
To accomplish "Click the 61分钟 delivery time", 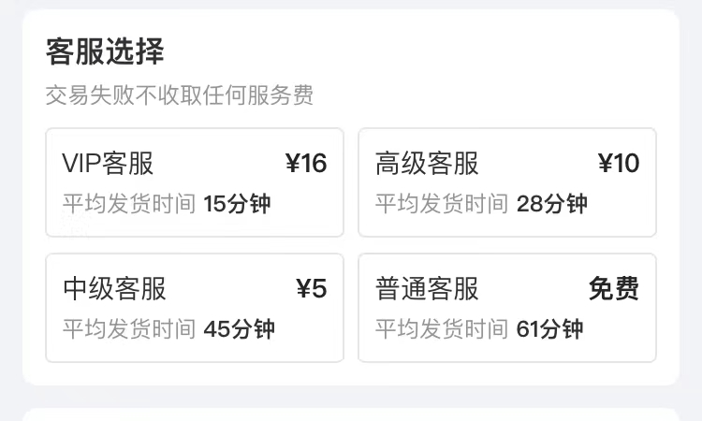I will [x=549, y=328].
